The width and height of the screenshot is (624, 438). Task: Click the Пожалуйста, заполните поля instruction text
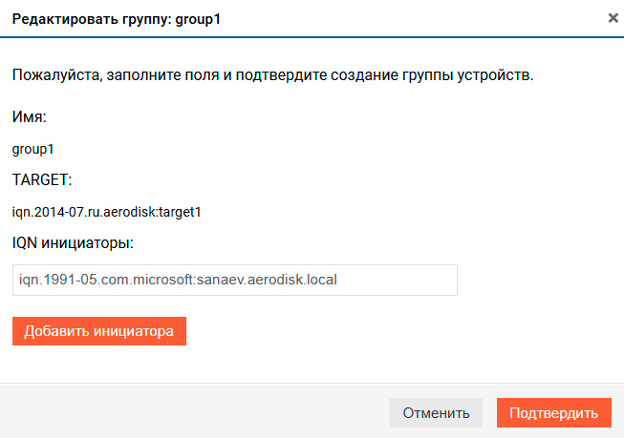272,74
